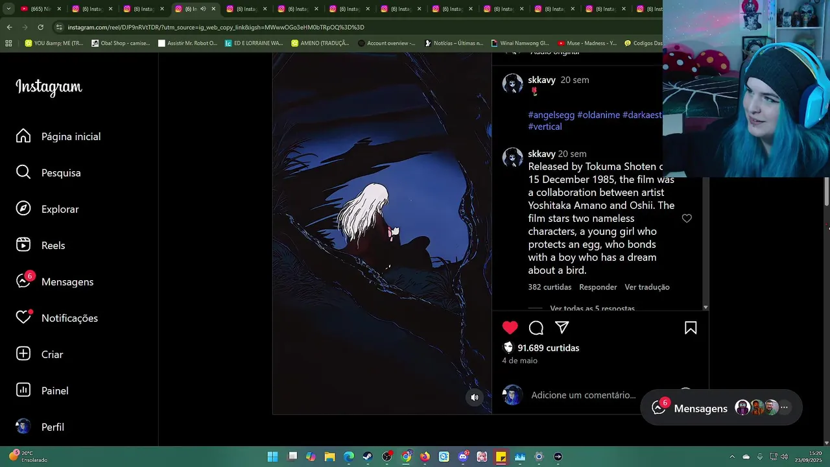Open the Perfil page
Screen dimensions: 830x467
pos(40,427)
